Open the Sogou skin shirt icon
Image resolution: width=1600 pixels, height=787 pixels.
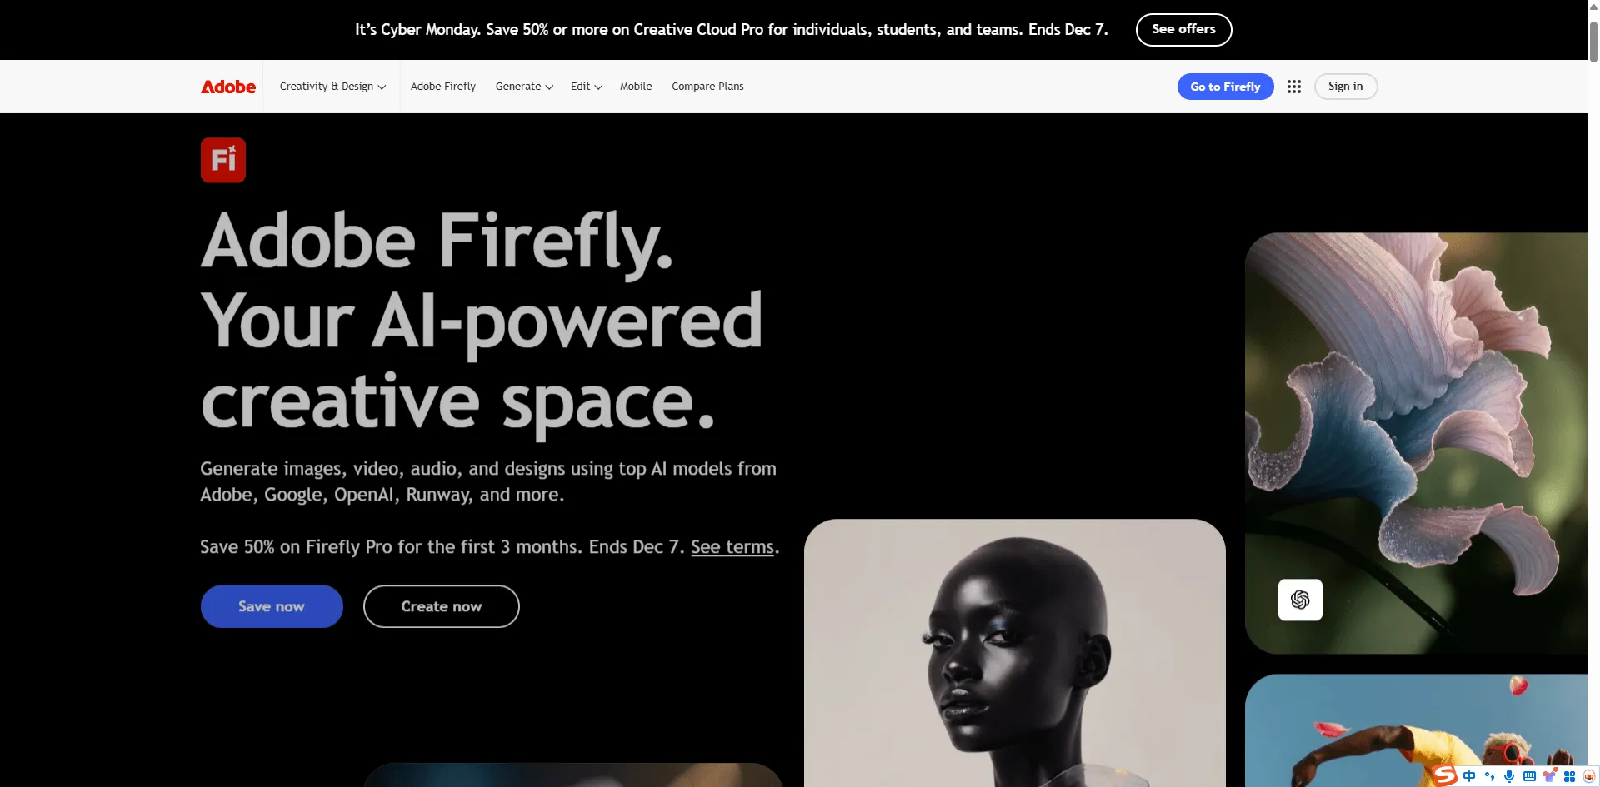click(x=1549, y=776)
